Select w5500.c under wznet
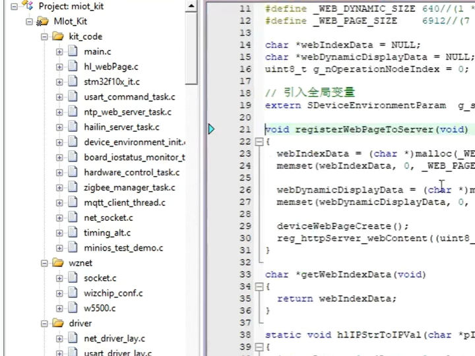This screenshot has width=475, height=356. click(x=100, y=309)
